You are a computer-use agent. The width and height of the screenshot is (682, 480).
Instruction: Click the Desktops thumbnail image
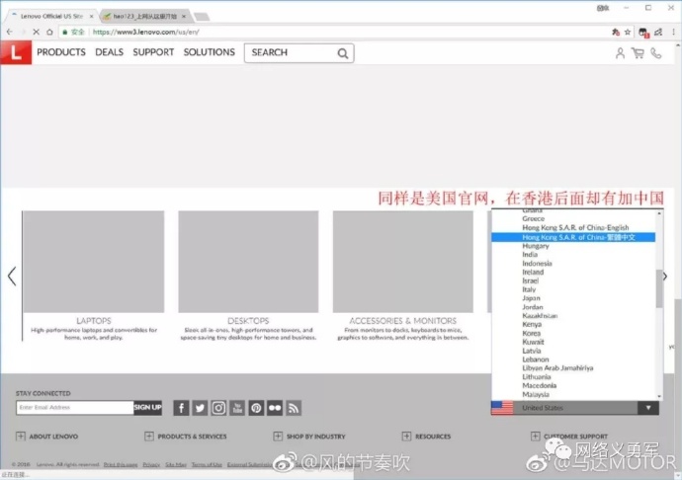pos(248,262)
